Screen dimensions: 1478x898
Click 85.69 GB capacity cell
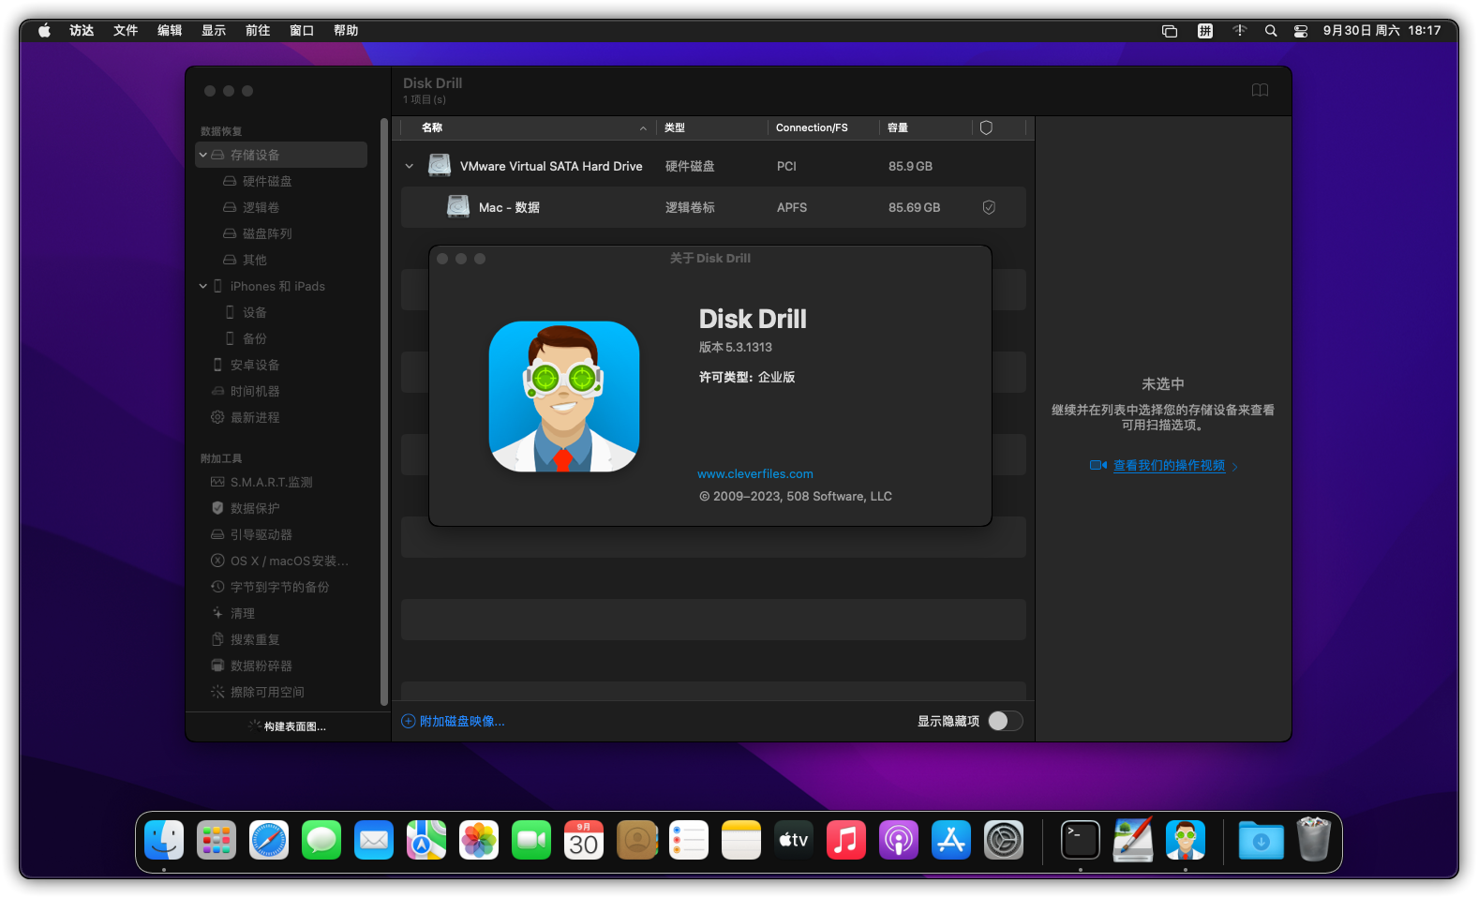(914, 207)
